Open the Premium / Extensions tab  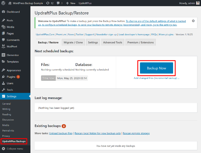pyautogui.click(x=140, y=43)
